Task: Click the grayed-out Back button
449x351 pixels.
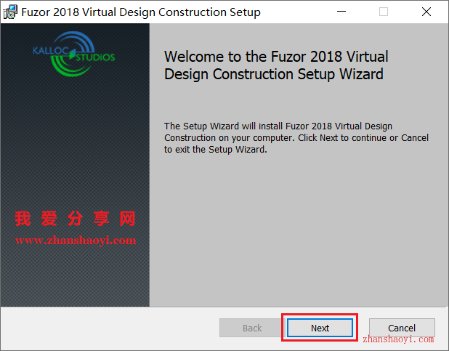Action: (x=252, y=328)
